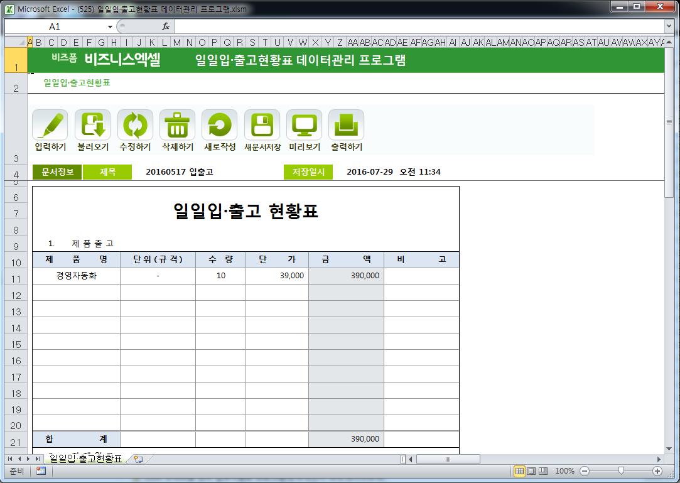Go to the next sheet navigation arrow
This screenshot has width=680, height=483.
pos(28,459)
